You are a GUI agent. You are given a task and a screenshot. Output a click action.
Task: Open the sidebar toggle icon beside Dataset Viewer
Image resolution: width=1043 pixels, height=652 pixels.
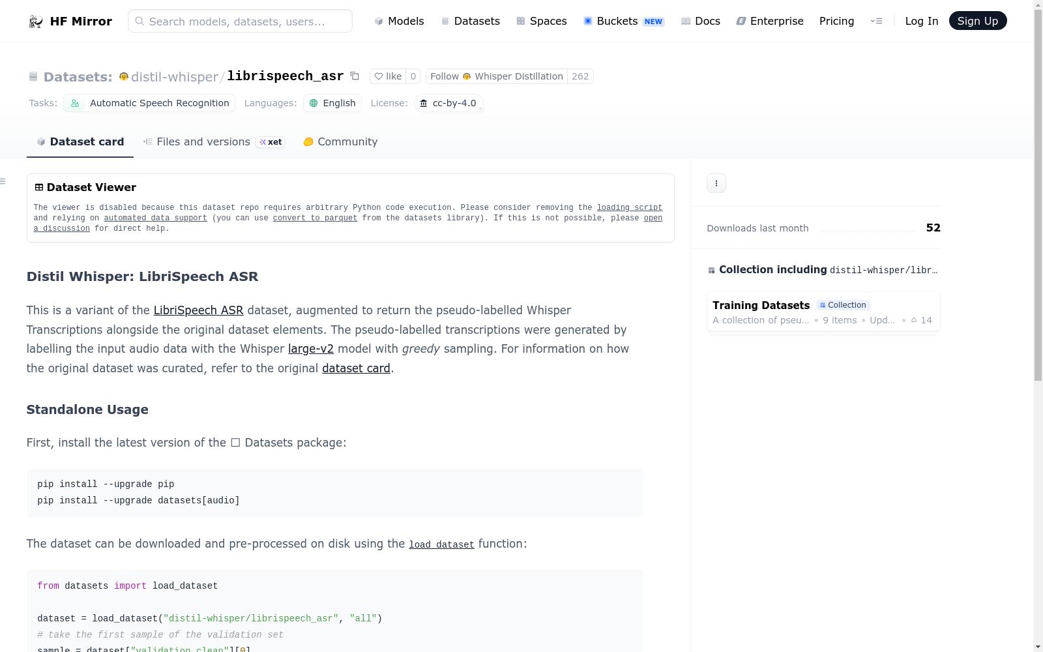click(3, 181)
